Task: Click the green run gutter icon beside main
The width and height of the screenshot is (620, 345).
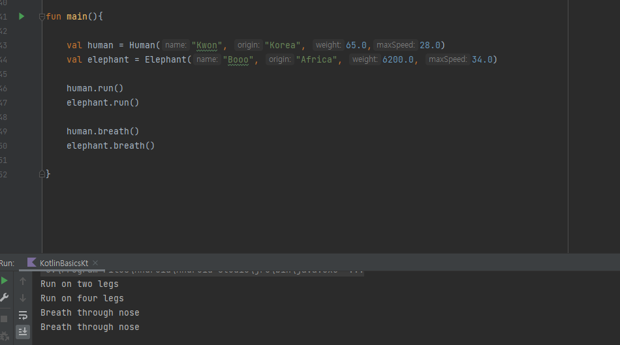Action: 22,16
